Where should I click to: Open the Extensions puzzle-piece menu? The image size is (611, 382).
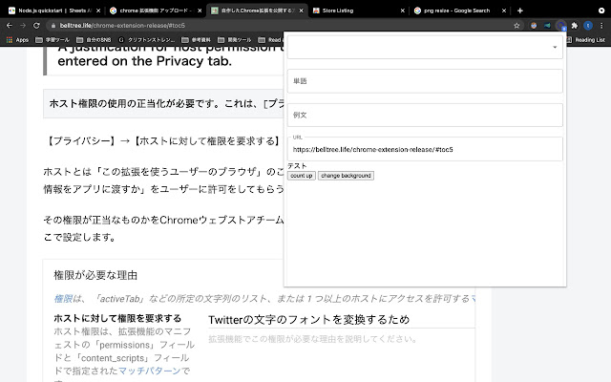(x=575, y=26)
